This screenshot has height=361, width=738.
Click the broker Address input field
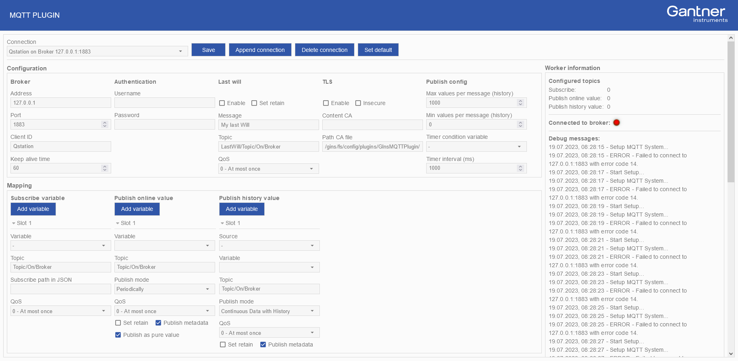[x=60, y=103]
